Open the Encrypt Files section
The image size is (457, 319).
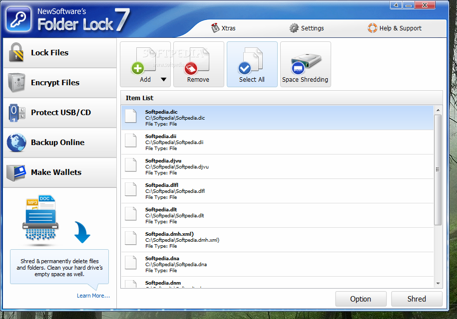coord(16,82)
